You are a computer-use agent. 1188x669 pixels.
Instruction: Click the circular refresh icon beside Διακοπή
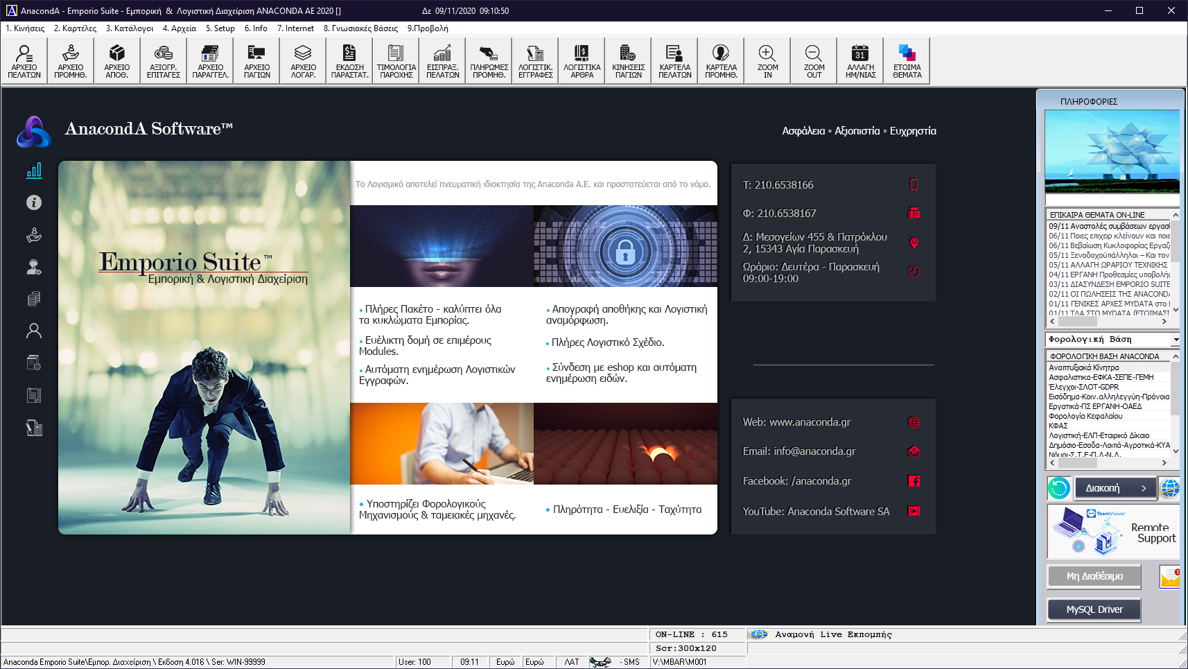point(1059,488)
